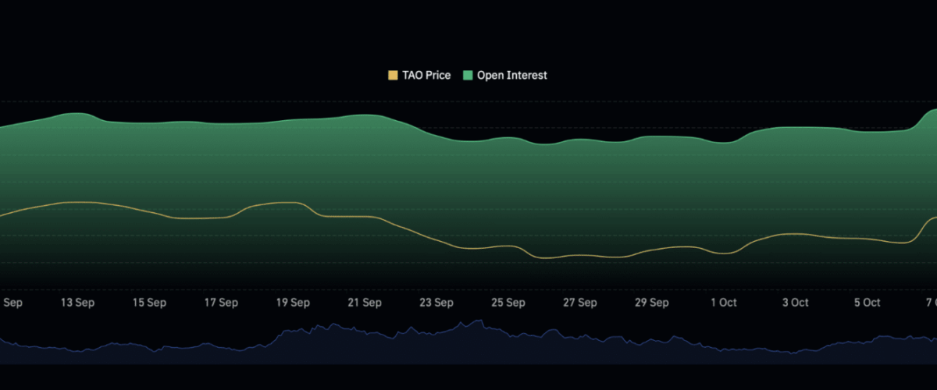Click the 23 Sep date label
The width and height of the screenshot is (937, 390).
[436, 303]
